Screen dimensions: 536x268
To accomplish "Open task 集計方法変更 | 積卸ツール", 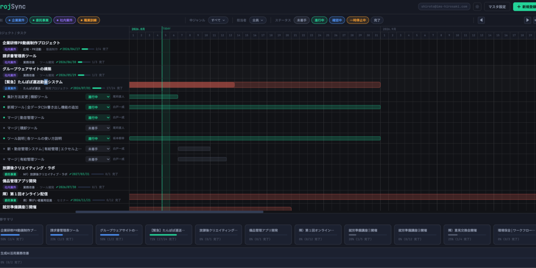I will pyautogui.click(x=27, y=96).
